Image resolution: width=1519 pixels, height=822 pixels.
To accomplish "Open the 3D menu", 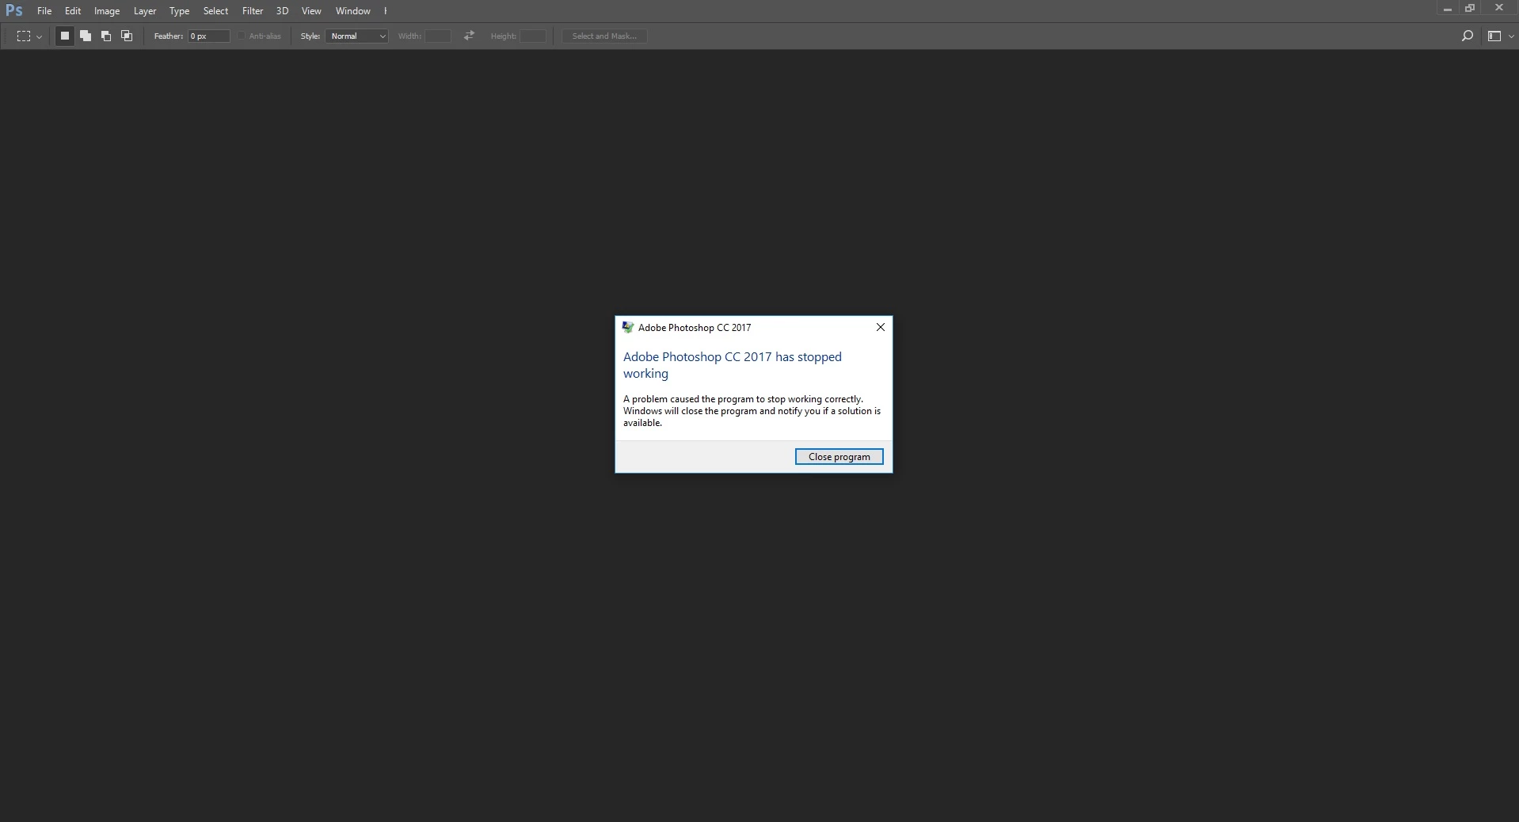I will coord(282,11).
